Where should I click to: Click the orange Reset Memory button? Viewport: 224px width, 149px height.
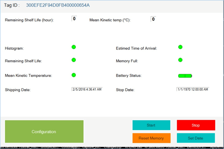152,138
